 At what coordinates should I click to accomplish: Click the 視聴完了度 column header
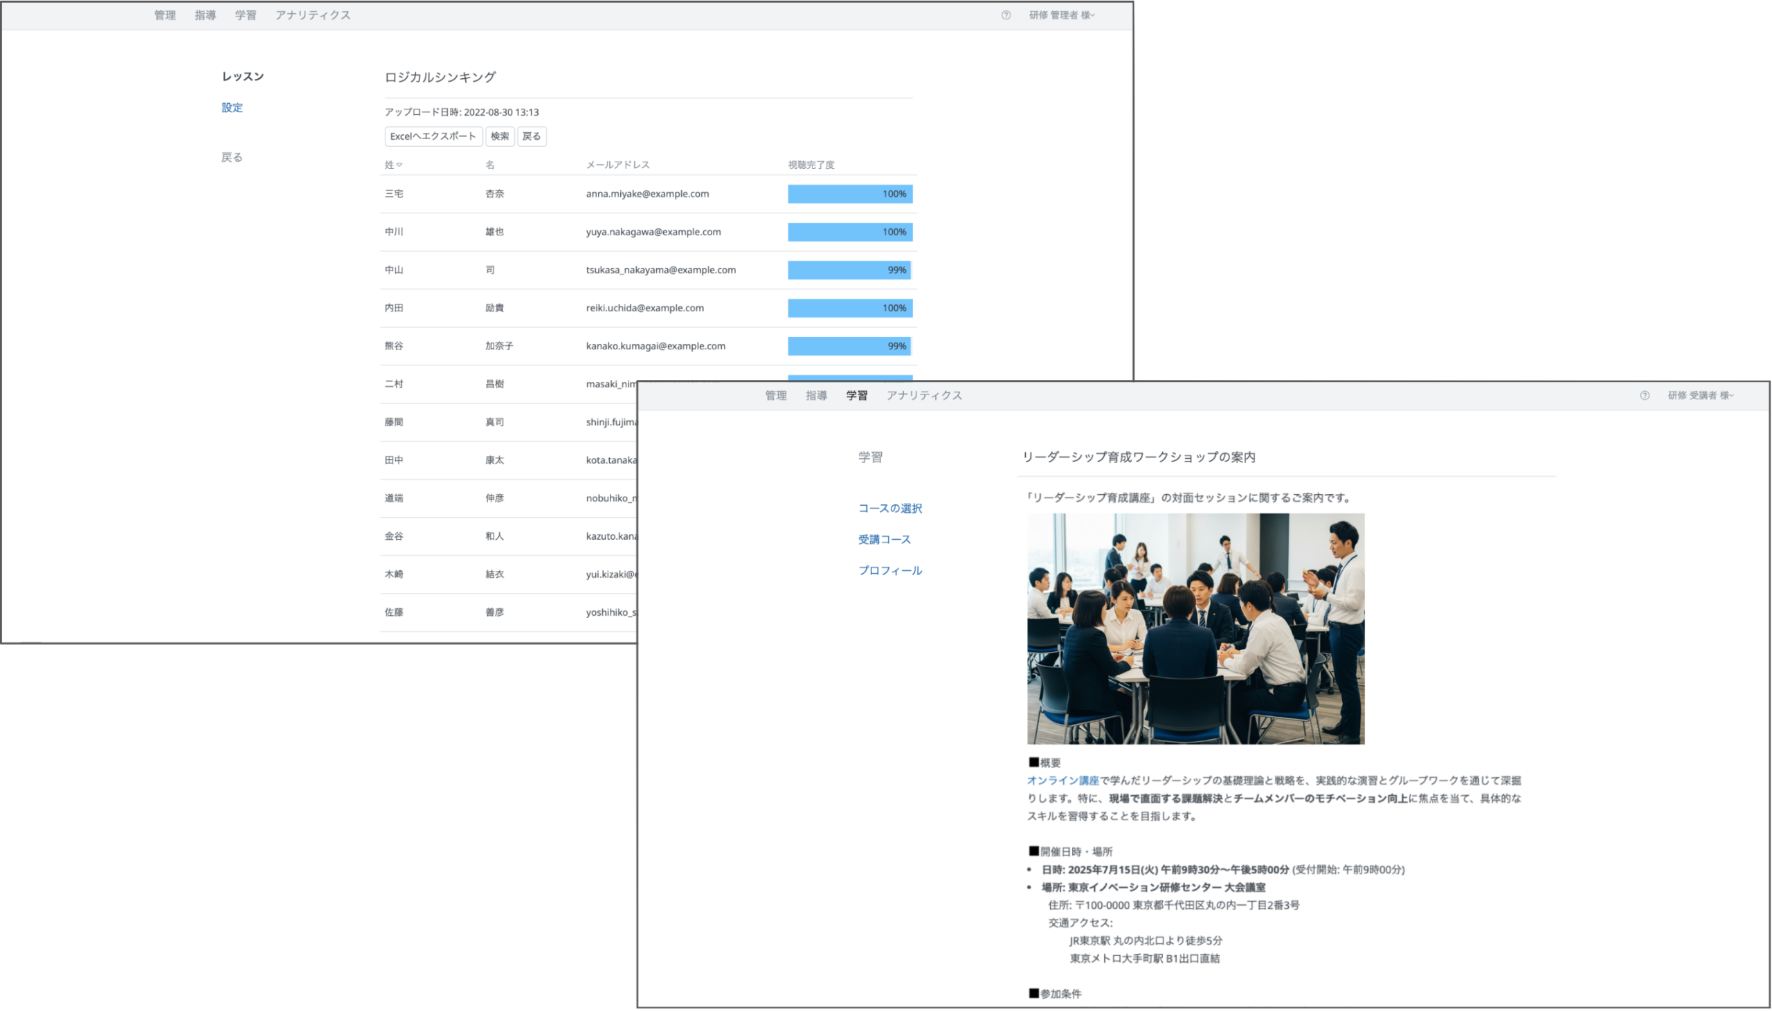coord(811,165)
